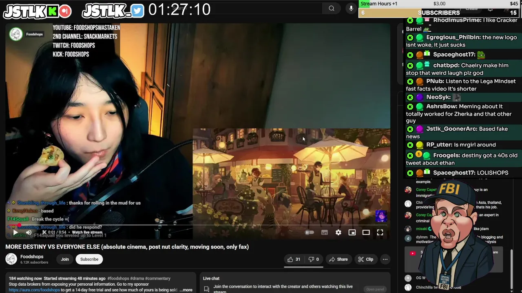Create a Clip of the video

365,259
